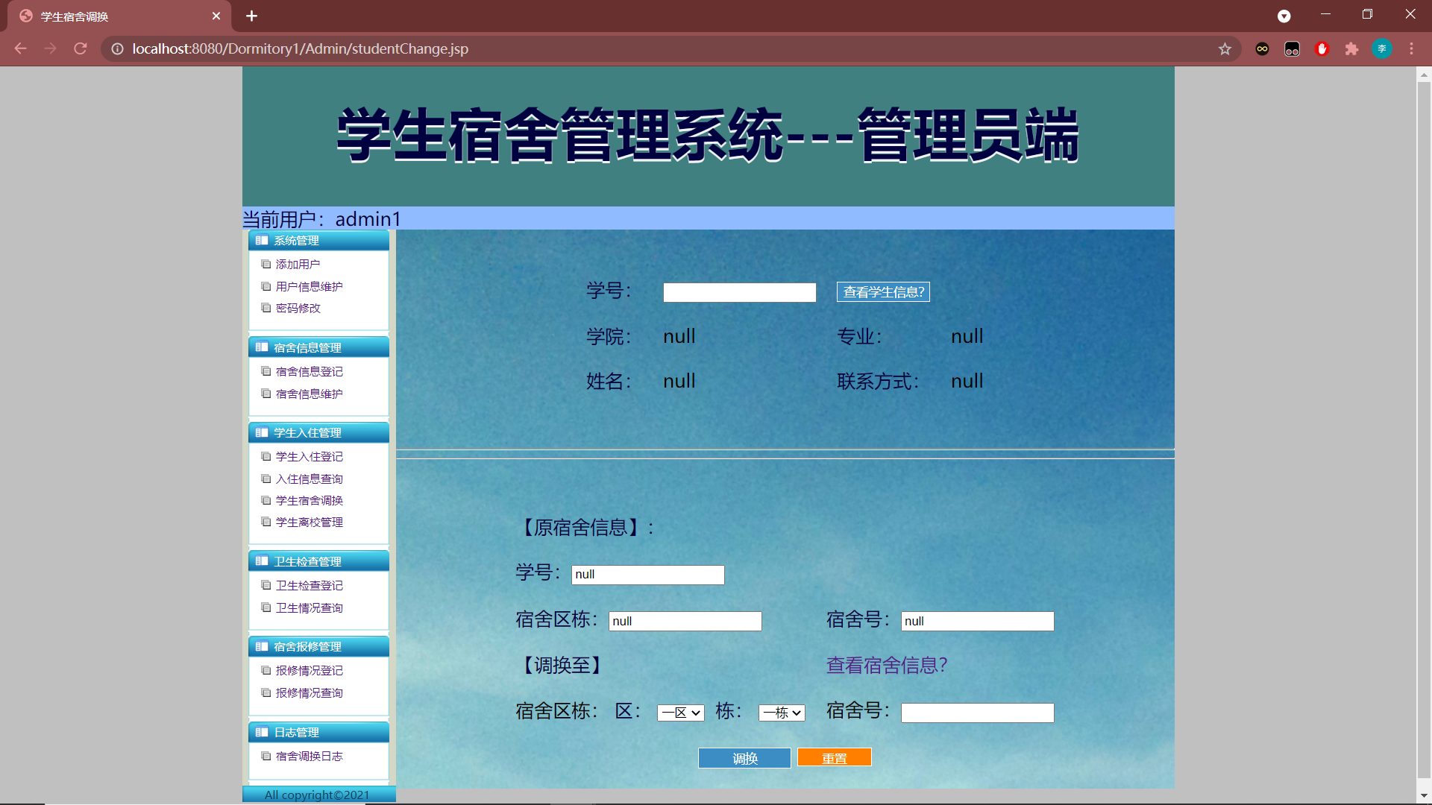Click the ad-blocker extension icon
Screen dimensions: 1432x805
[x=1322, y=48]
